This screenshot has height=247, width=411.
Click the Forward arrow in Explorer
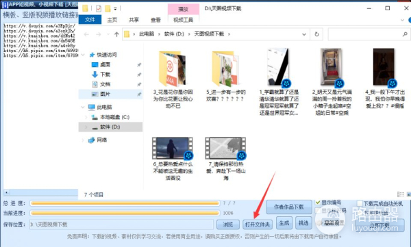coord(98,34)
